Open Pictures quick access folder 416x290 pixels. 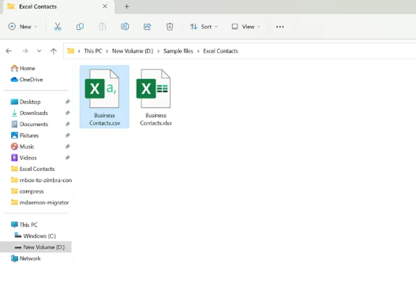(x=25, y=136)
